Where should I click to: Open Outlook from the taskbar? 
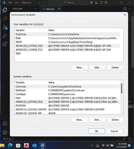34,146
